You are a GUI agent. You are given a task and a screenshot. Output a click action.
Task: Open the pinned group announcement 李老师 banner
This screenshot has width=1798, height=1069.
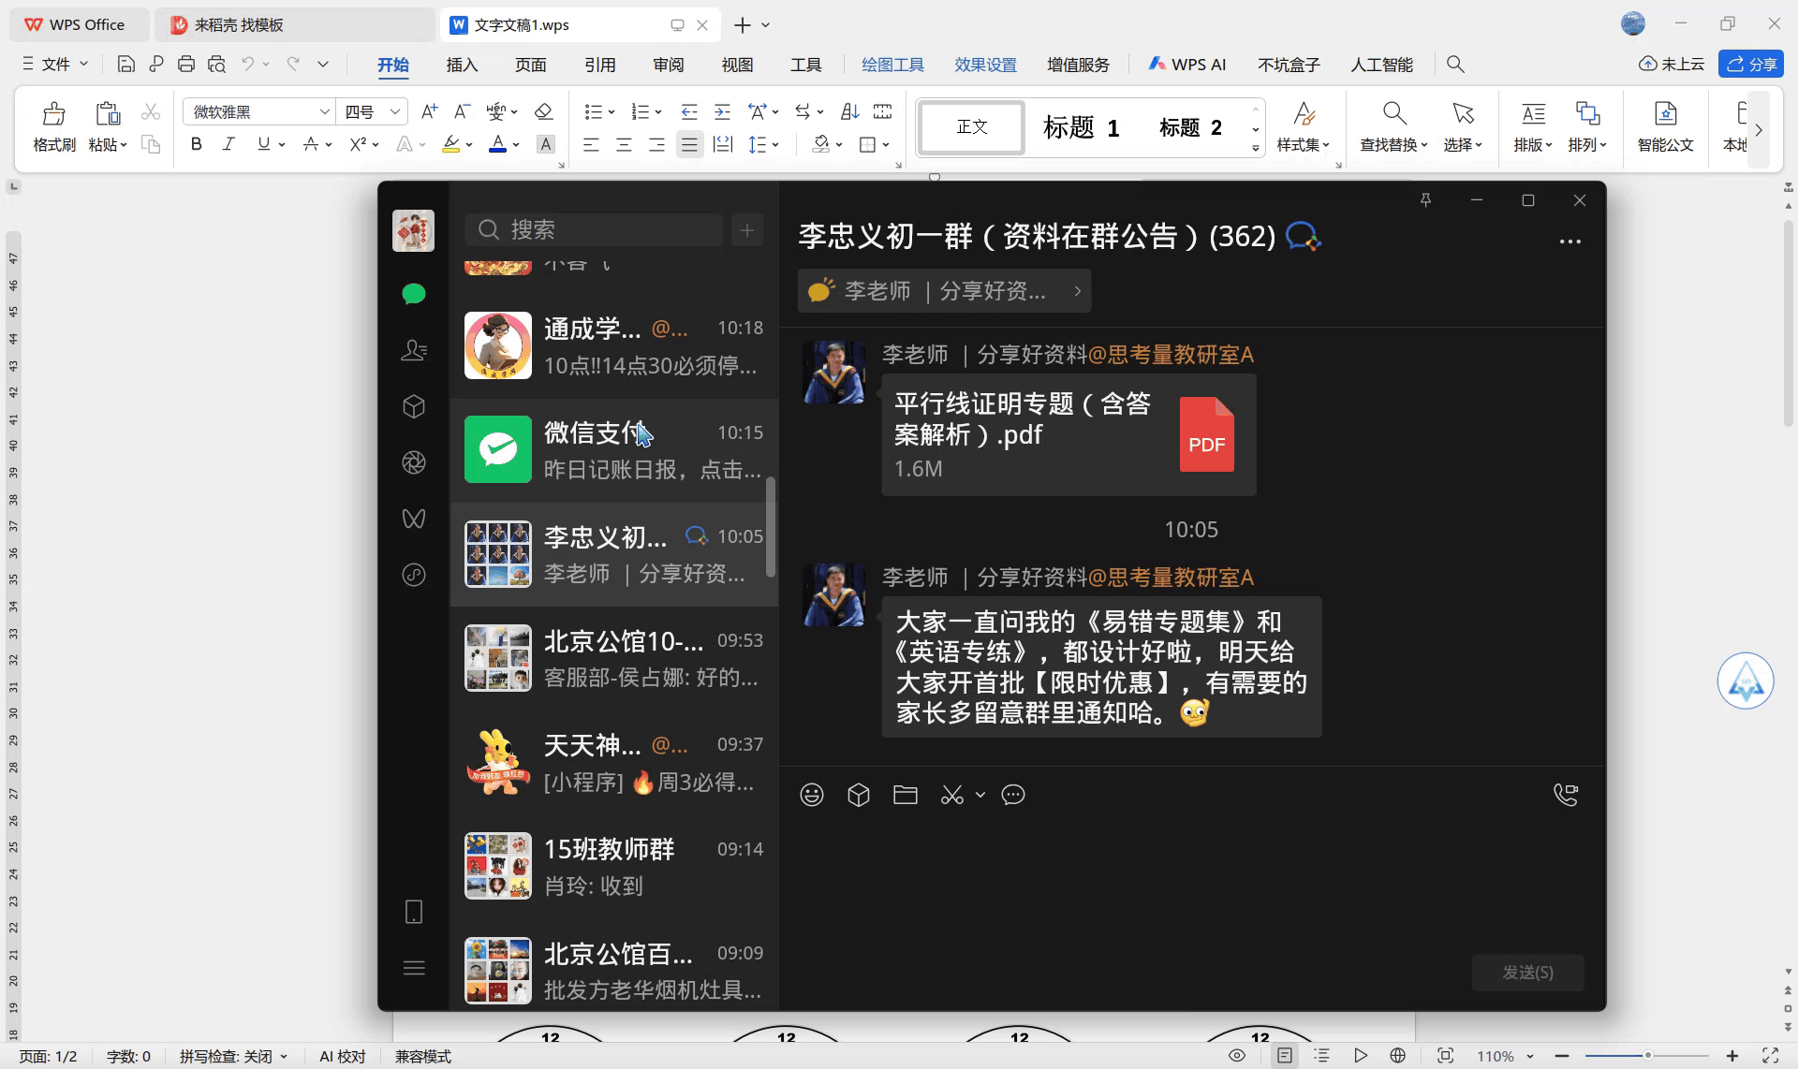944,291
